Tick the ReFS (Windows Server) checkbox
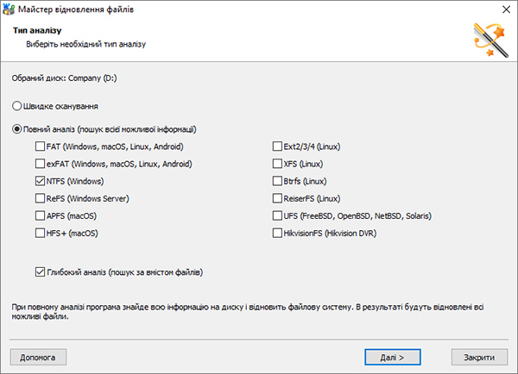 point(40,198)
